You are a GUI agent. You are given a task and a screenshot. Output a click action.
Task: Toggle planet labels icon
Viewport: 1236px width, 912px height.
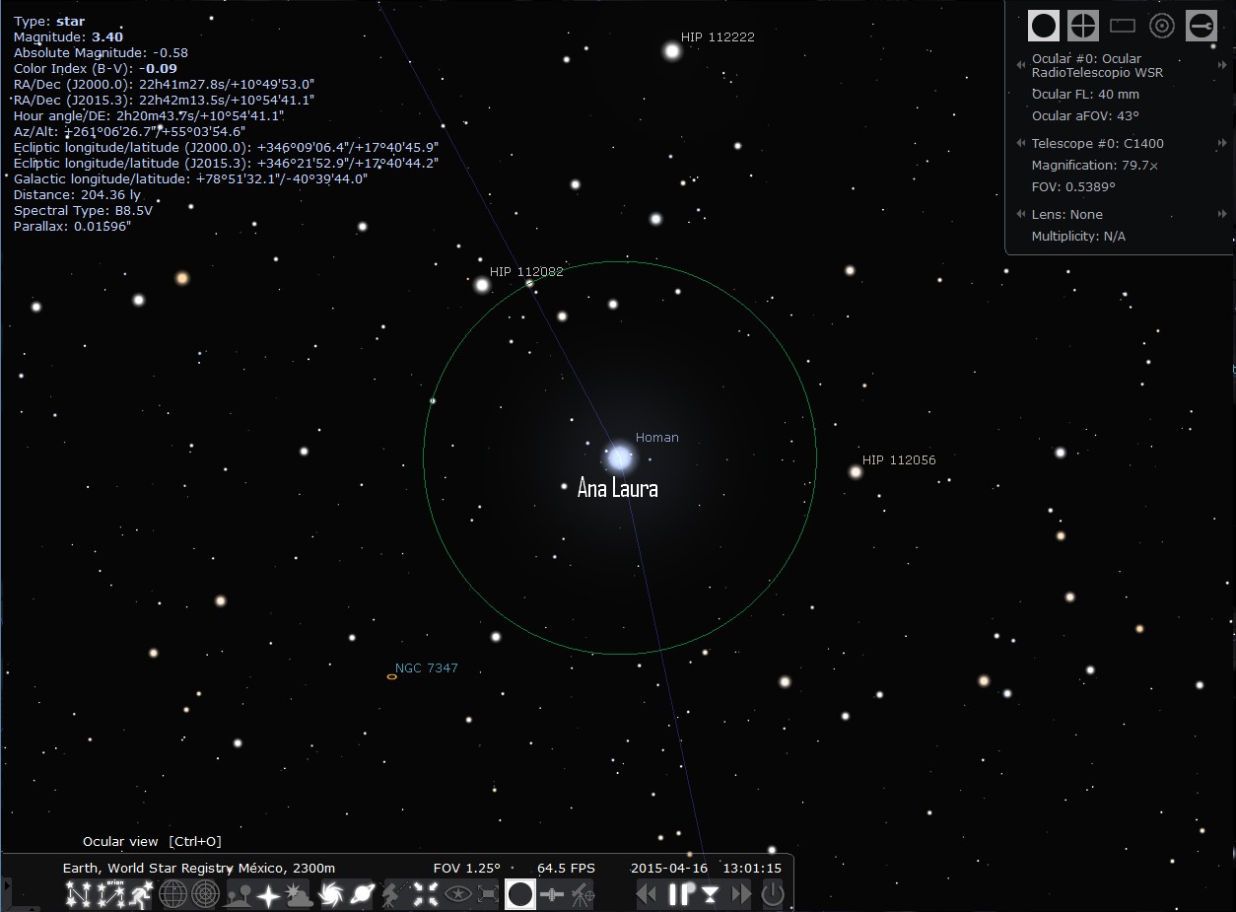tap(362, 894)
